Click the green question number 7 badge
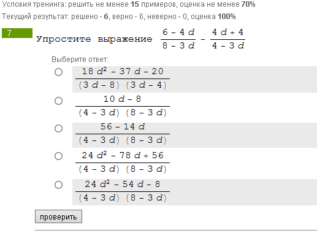This screenshot has width=317, height=233. (17, 33)
